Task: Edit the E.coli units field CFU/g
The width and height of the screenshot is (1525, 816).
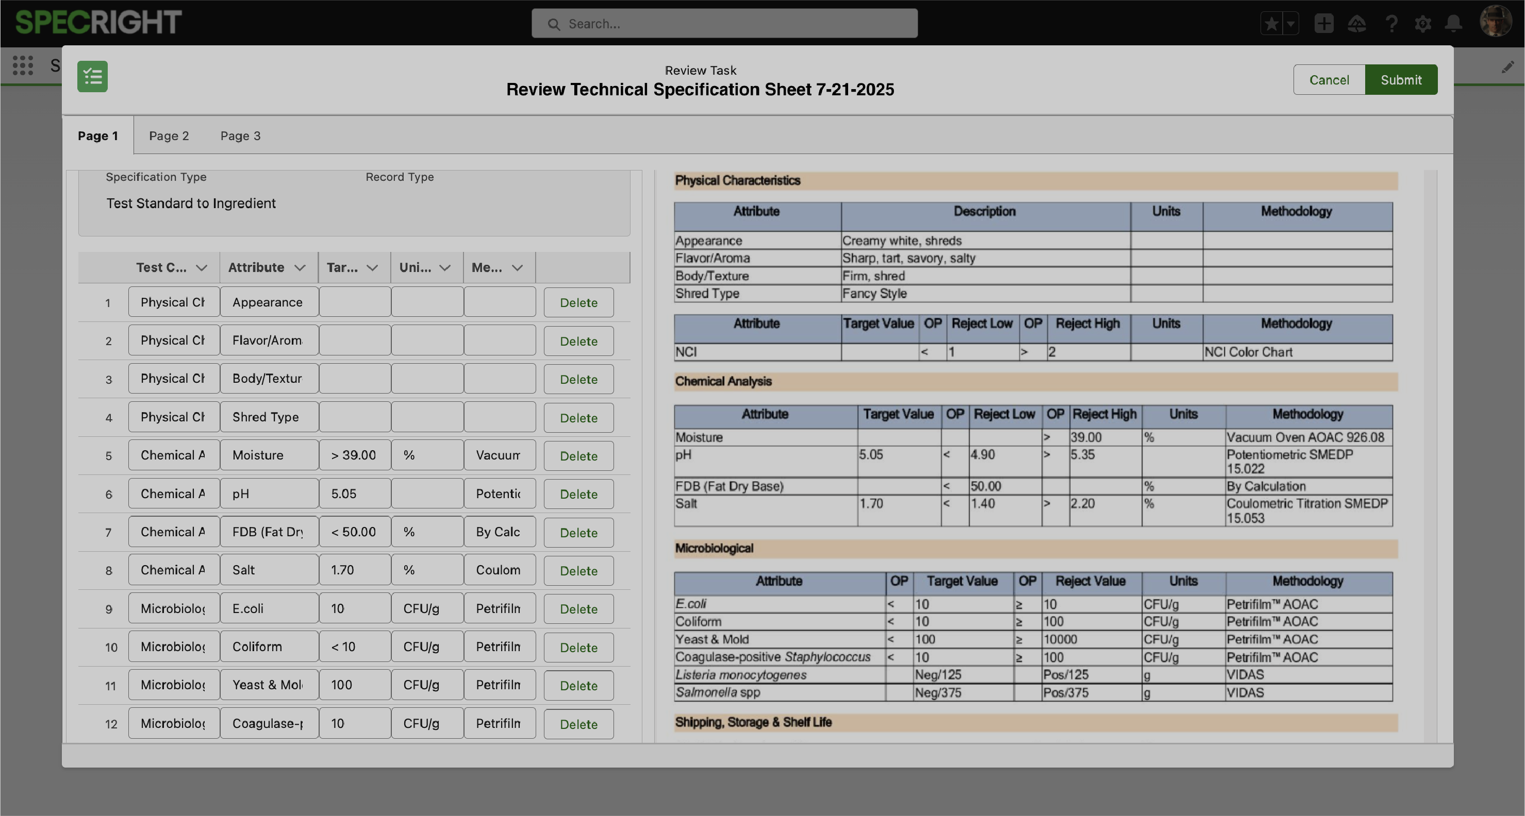Action: pos(427,608)
